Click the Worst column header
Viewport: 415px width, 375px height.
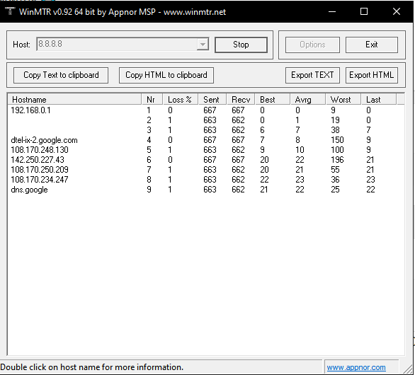pos(343,100)
